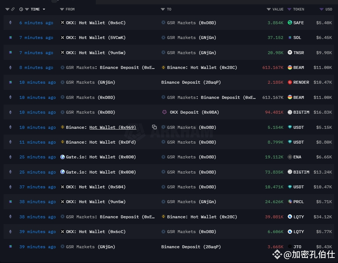Toggle the clock filter beside TIME
The image size is (338, 263).
tap(21, 9)
